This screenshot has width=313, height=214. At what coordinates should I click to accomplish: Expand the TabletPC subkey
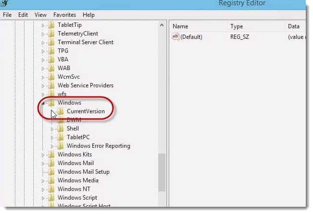(52, 138)
